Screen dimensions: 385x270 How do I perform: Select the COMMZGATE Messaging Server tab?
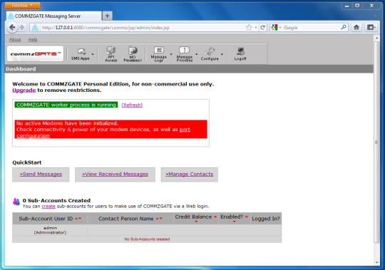coord(53,16)
